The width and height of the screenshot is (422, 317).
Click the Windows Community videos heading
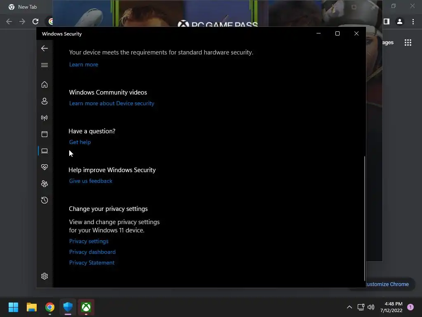[108, 92]
